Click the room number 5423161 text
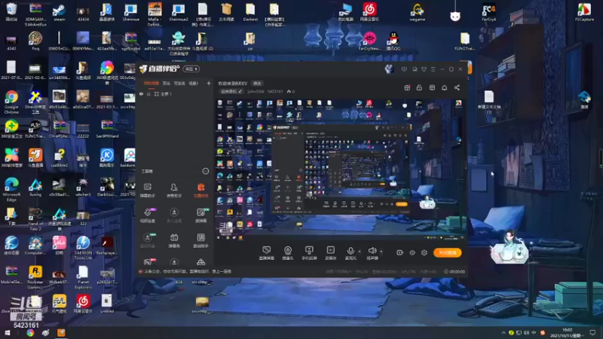603x339 pixels. [275, 91]
